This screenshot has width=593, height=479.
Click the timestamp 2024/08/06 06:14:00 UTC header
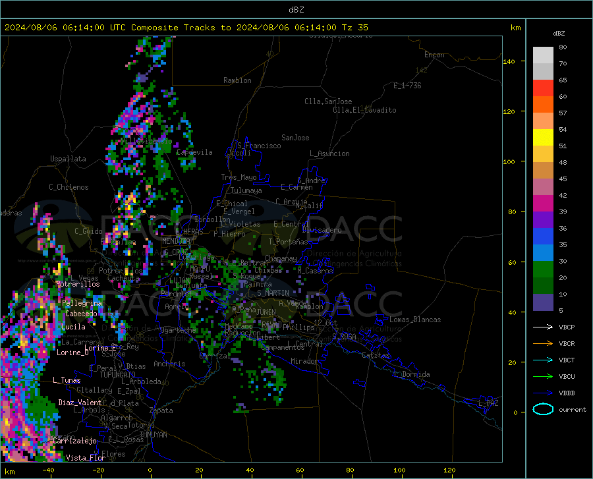pyautogui.click(x=65, y=28)
